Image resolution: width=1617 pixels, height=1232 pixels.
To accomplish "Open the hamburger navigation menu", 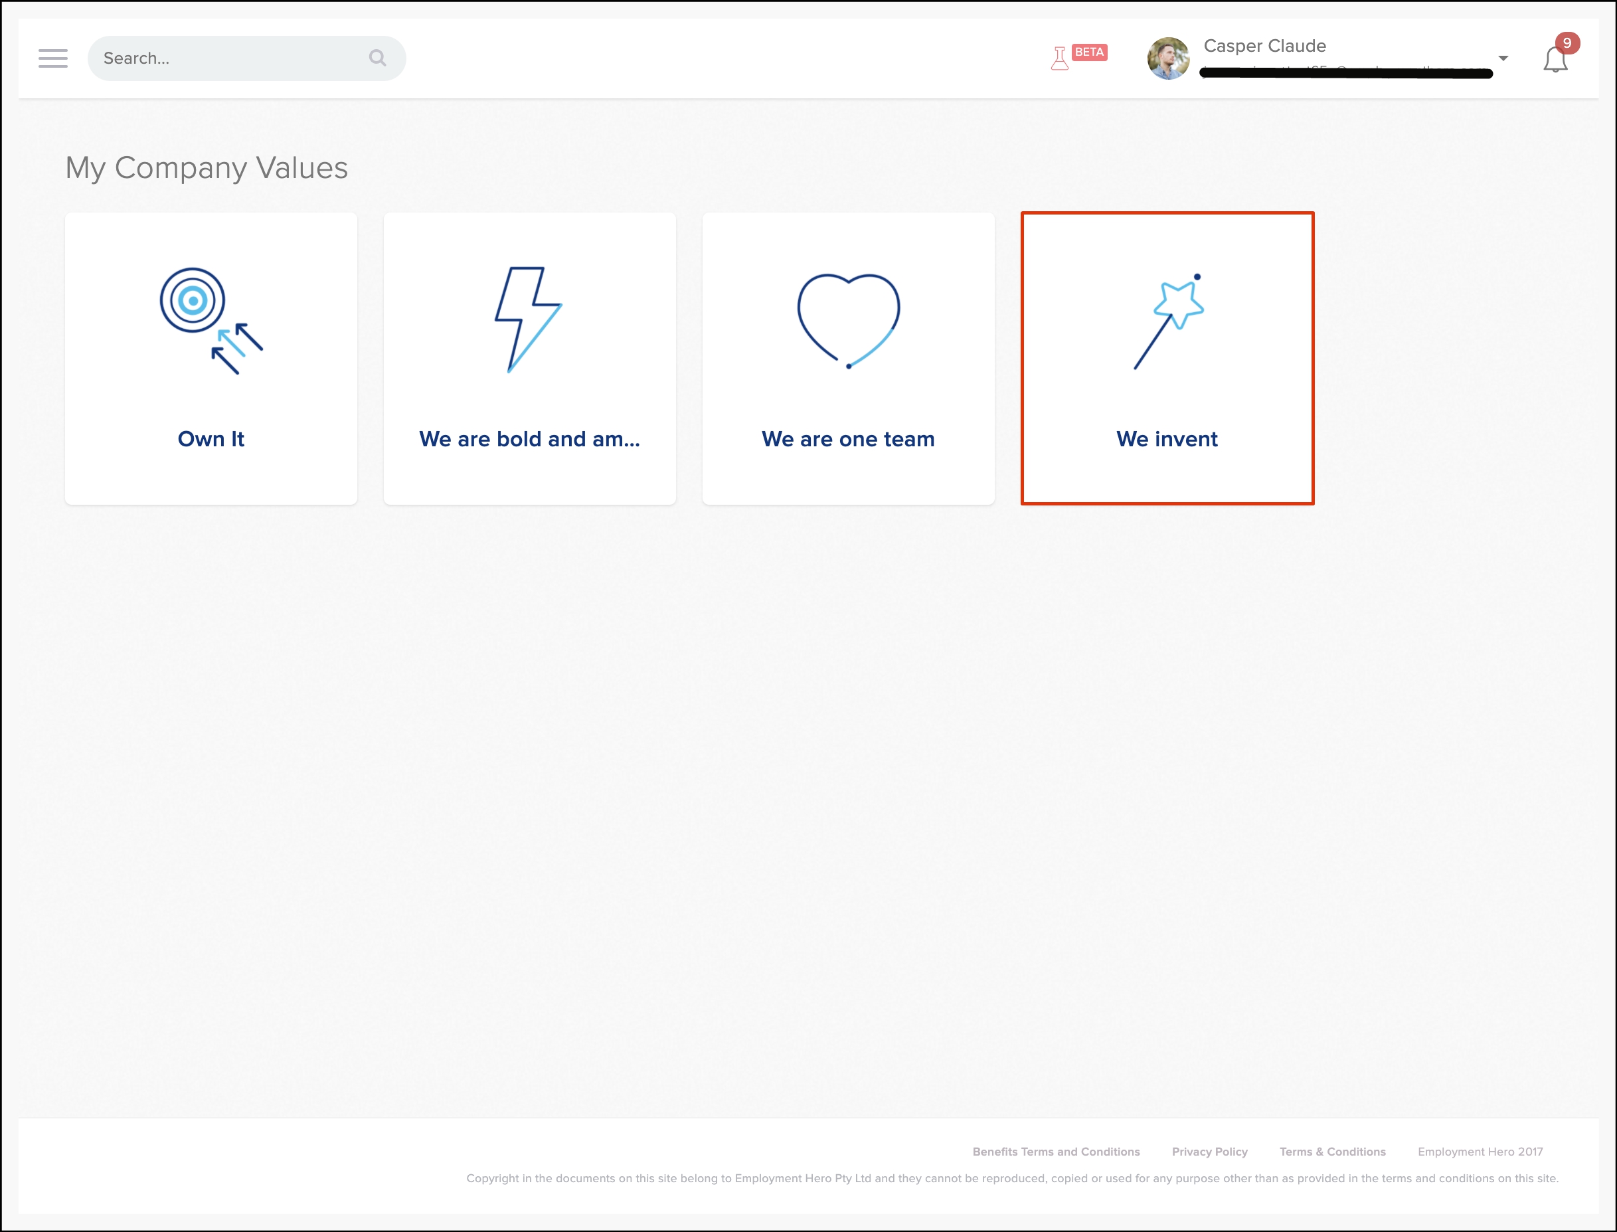I will pos(53,58).
